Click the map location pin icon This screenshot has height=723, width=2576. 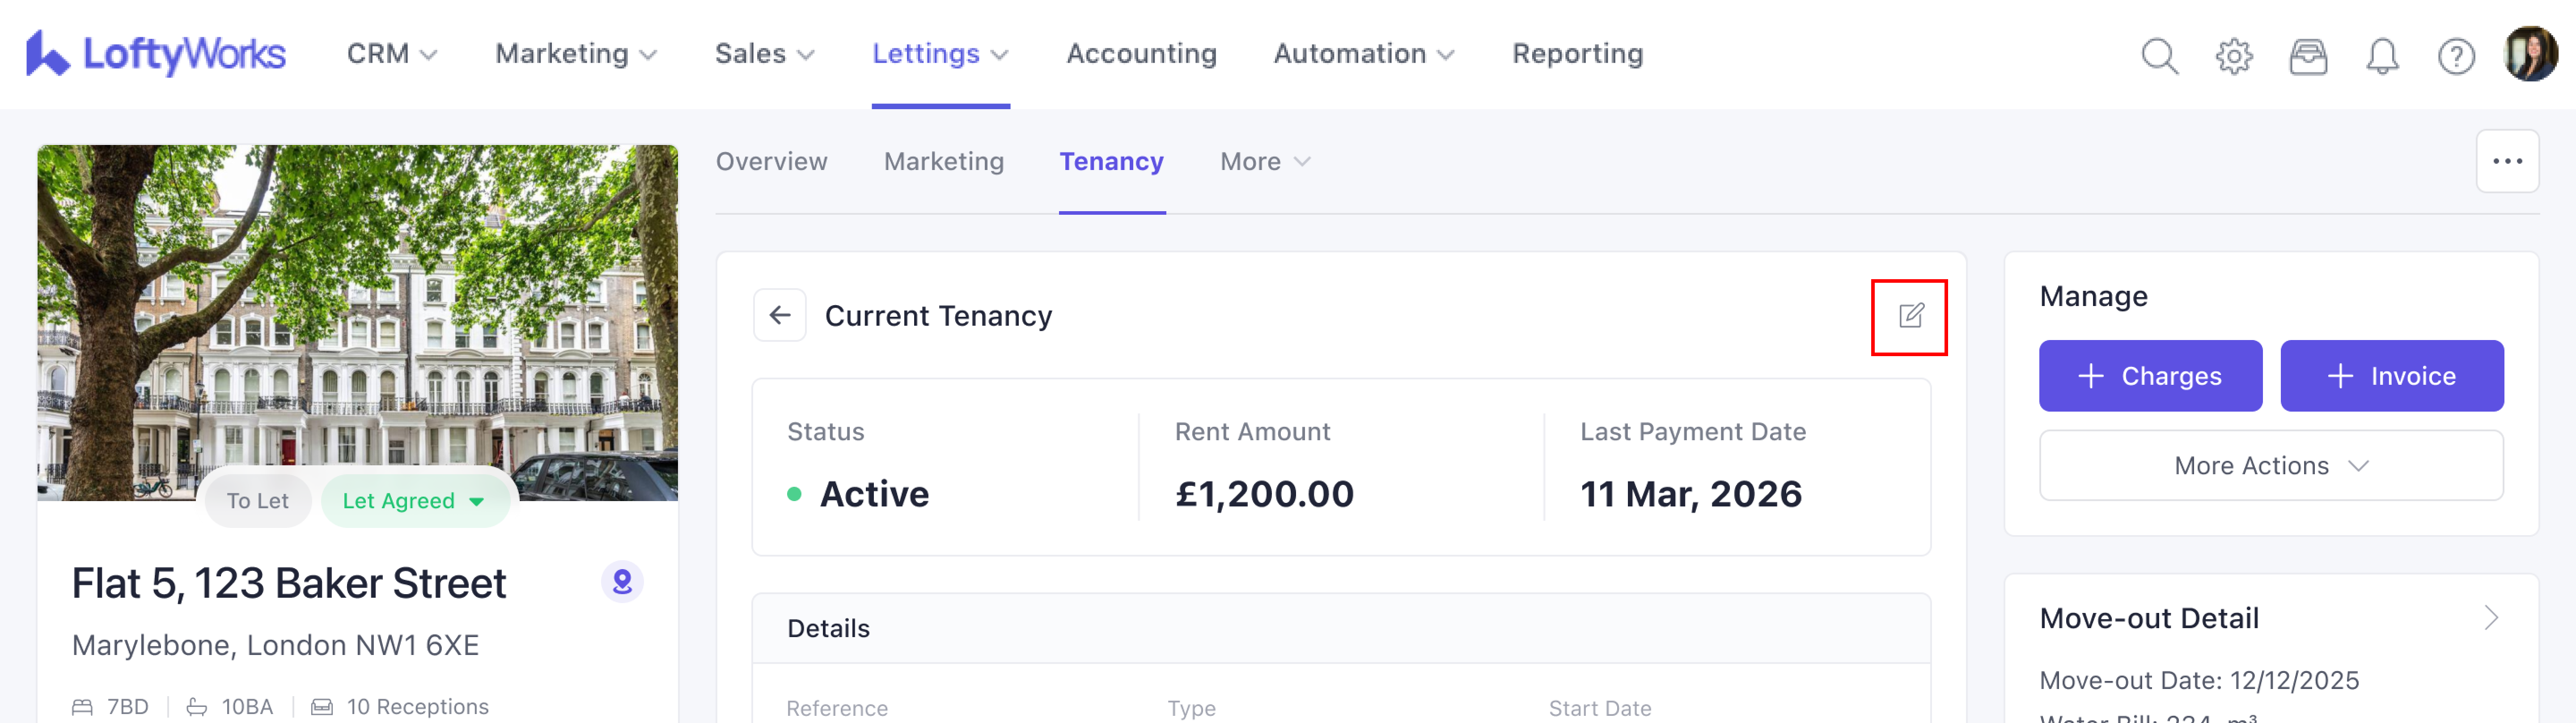[x=622, y=581]
